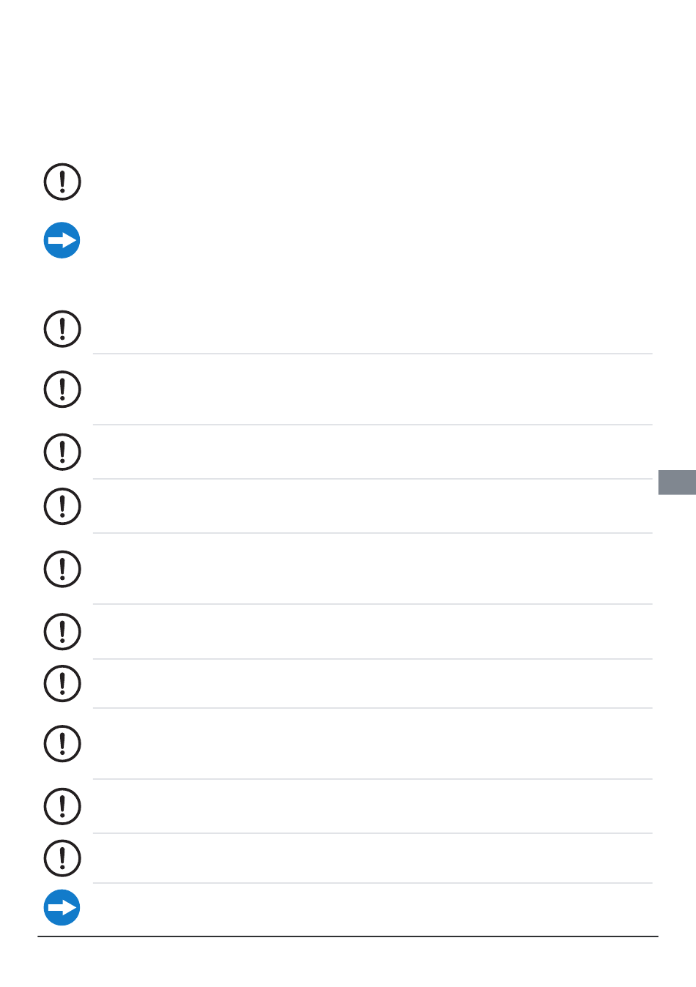Click the ninth exclamation icon in the divided list
Viewport: 696px width, 987px height.
tap(62, 806)
